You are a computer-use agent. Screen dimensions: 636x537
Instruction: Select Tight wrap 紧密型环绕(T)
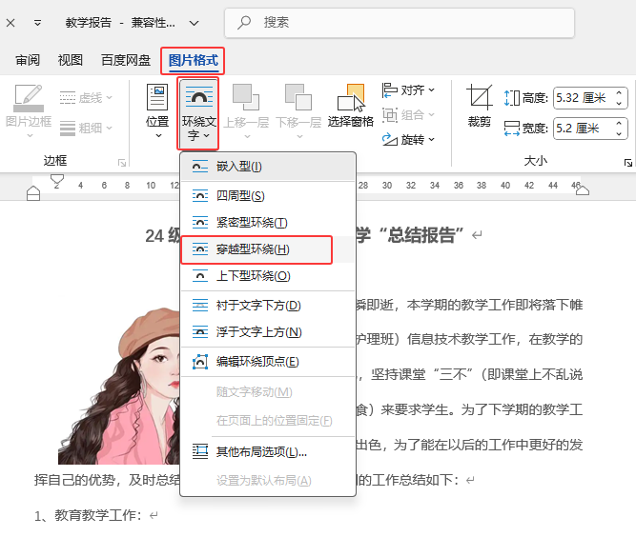point(268,223)
